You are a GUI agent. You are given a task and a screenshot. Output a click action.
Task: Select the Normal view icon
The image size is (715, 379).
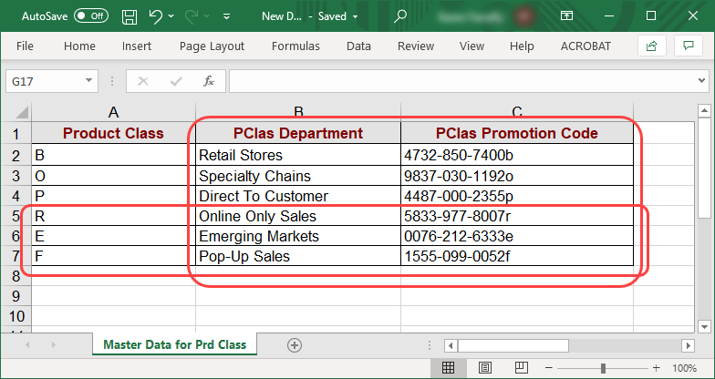pyautogui.click(x=449, y=368)
